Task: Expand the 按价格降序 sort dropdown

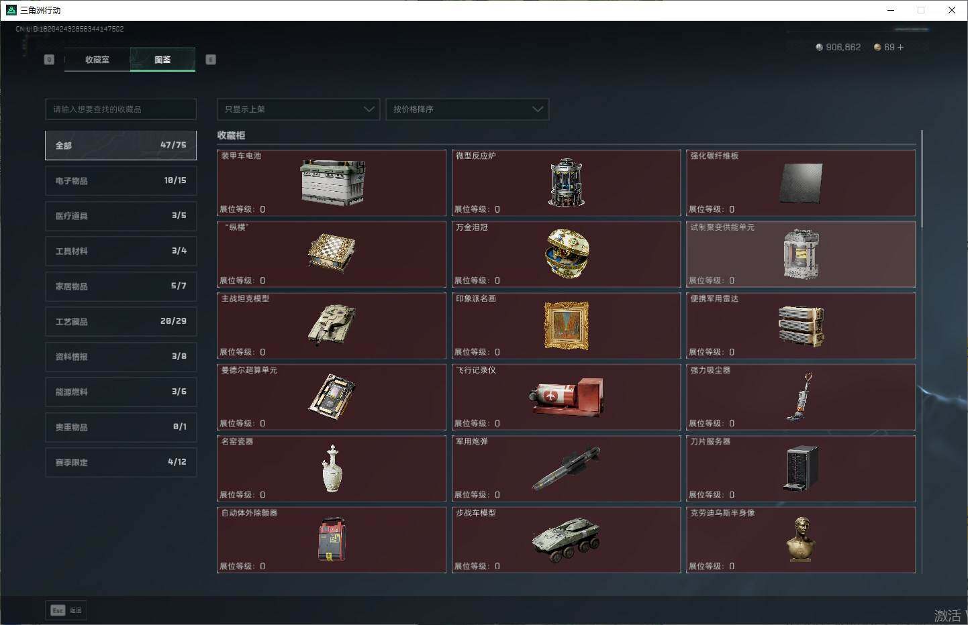Action: 467,109
